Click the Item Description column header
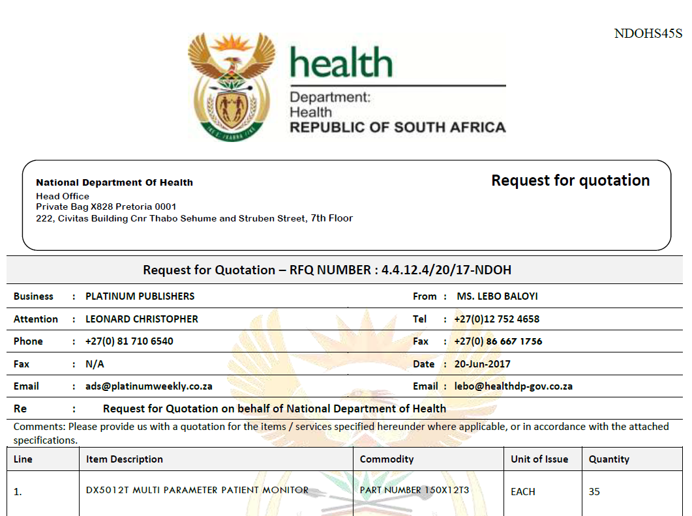The height and width of the screenshot is (516, 692). point(125,459)
